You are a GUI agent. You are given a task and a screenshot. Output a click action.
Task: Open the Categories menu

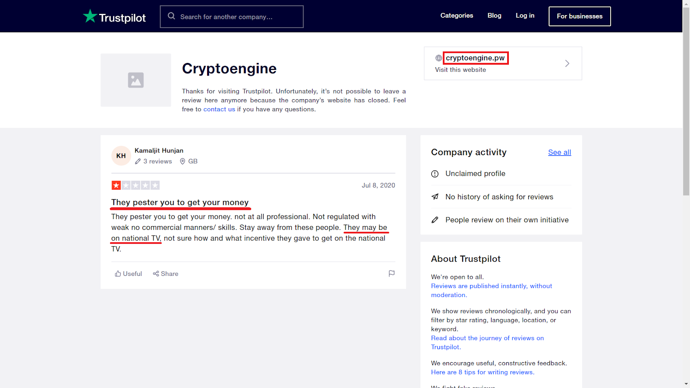coord(457,16)
